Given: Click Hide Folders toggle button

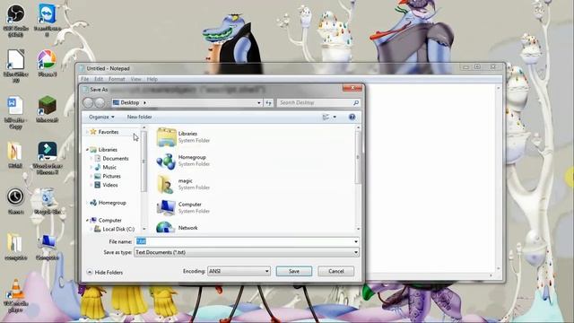Looking at the screenshot, I should (105, 273).
